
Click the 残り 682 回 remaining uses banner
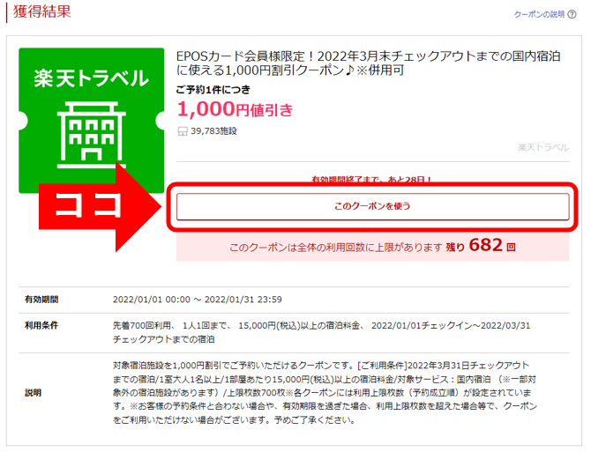click(x=372, y=247)
